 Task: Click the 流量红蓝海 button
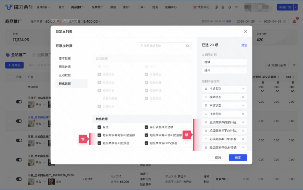pos(277,65)
